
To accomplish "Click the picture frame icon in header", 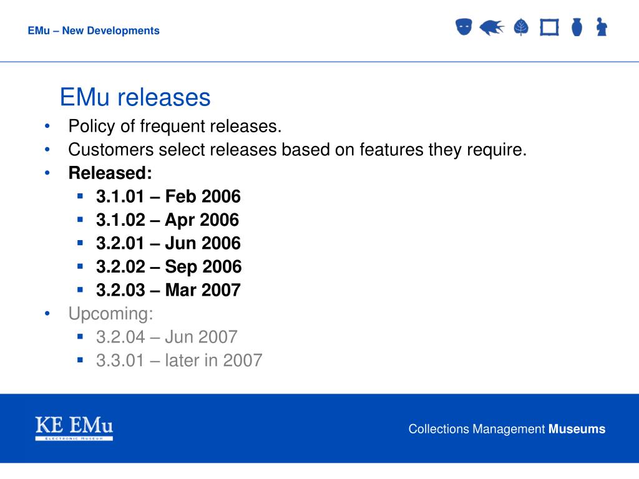I will (x=549, y=27).
